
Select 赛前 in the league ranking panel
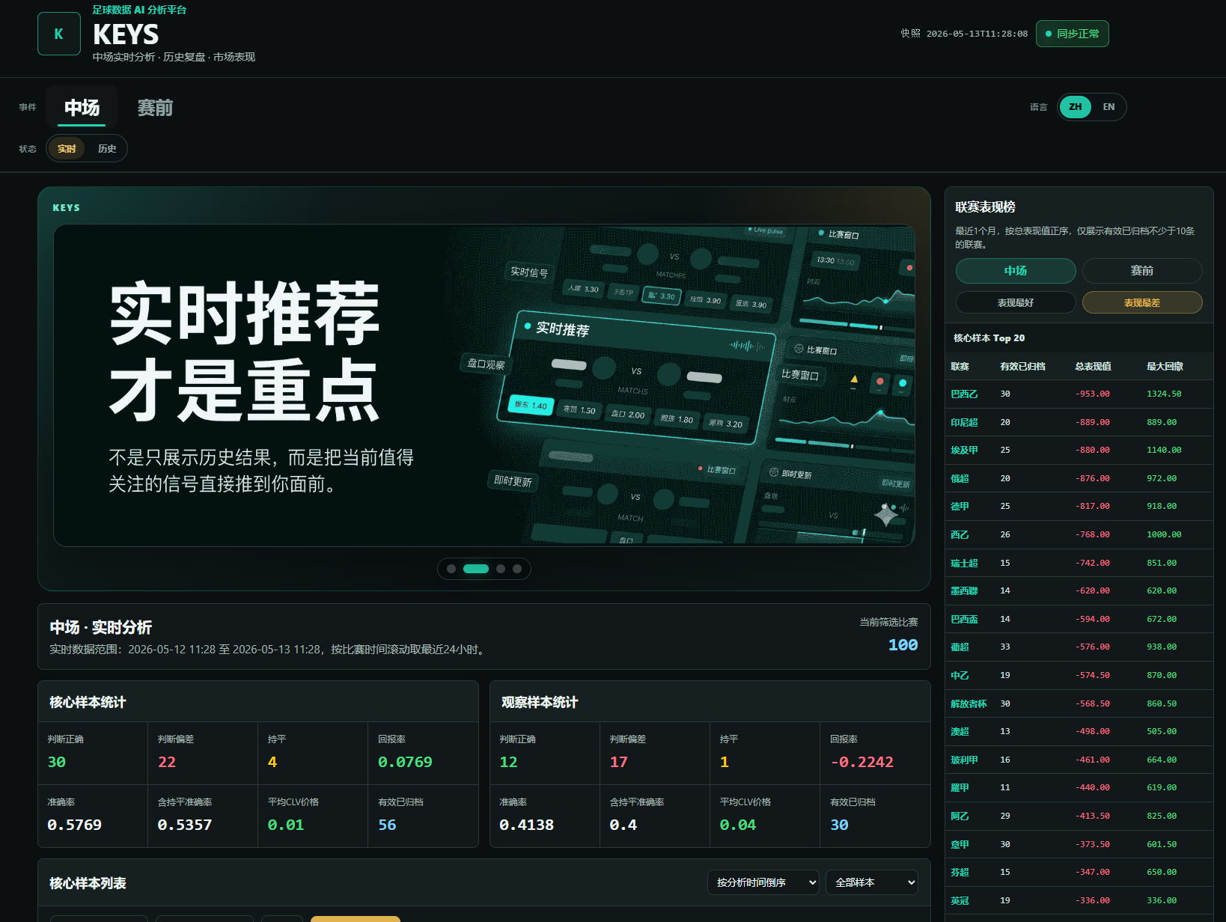point(1142,270)
